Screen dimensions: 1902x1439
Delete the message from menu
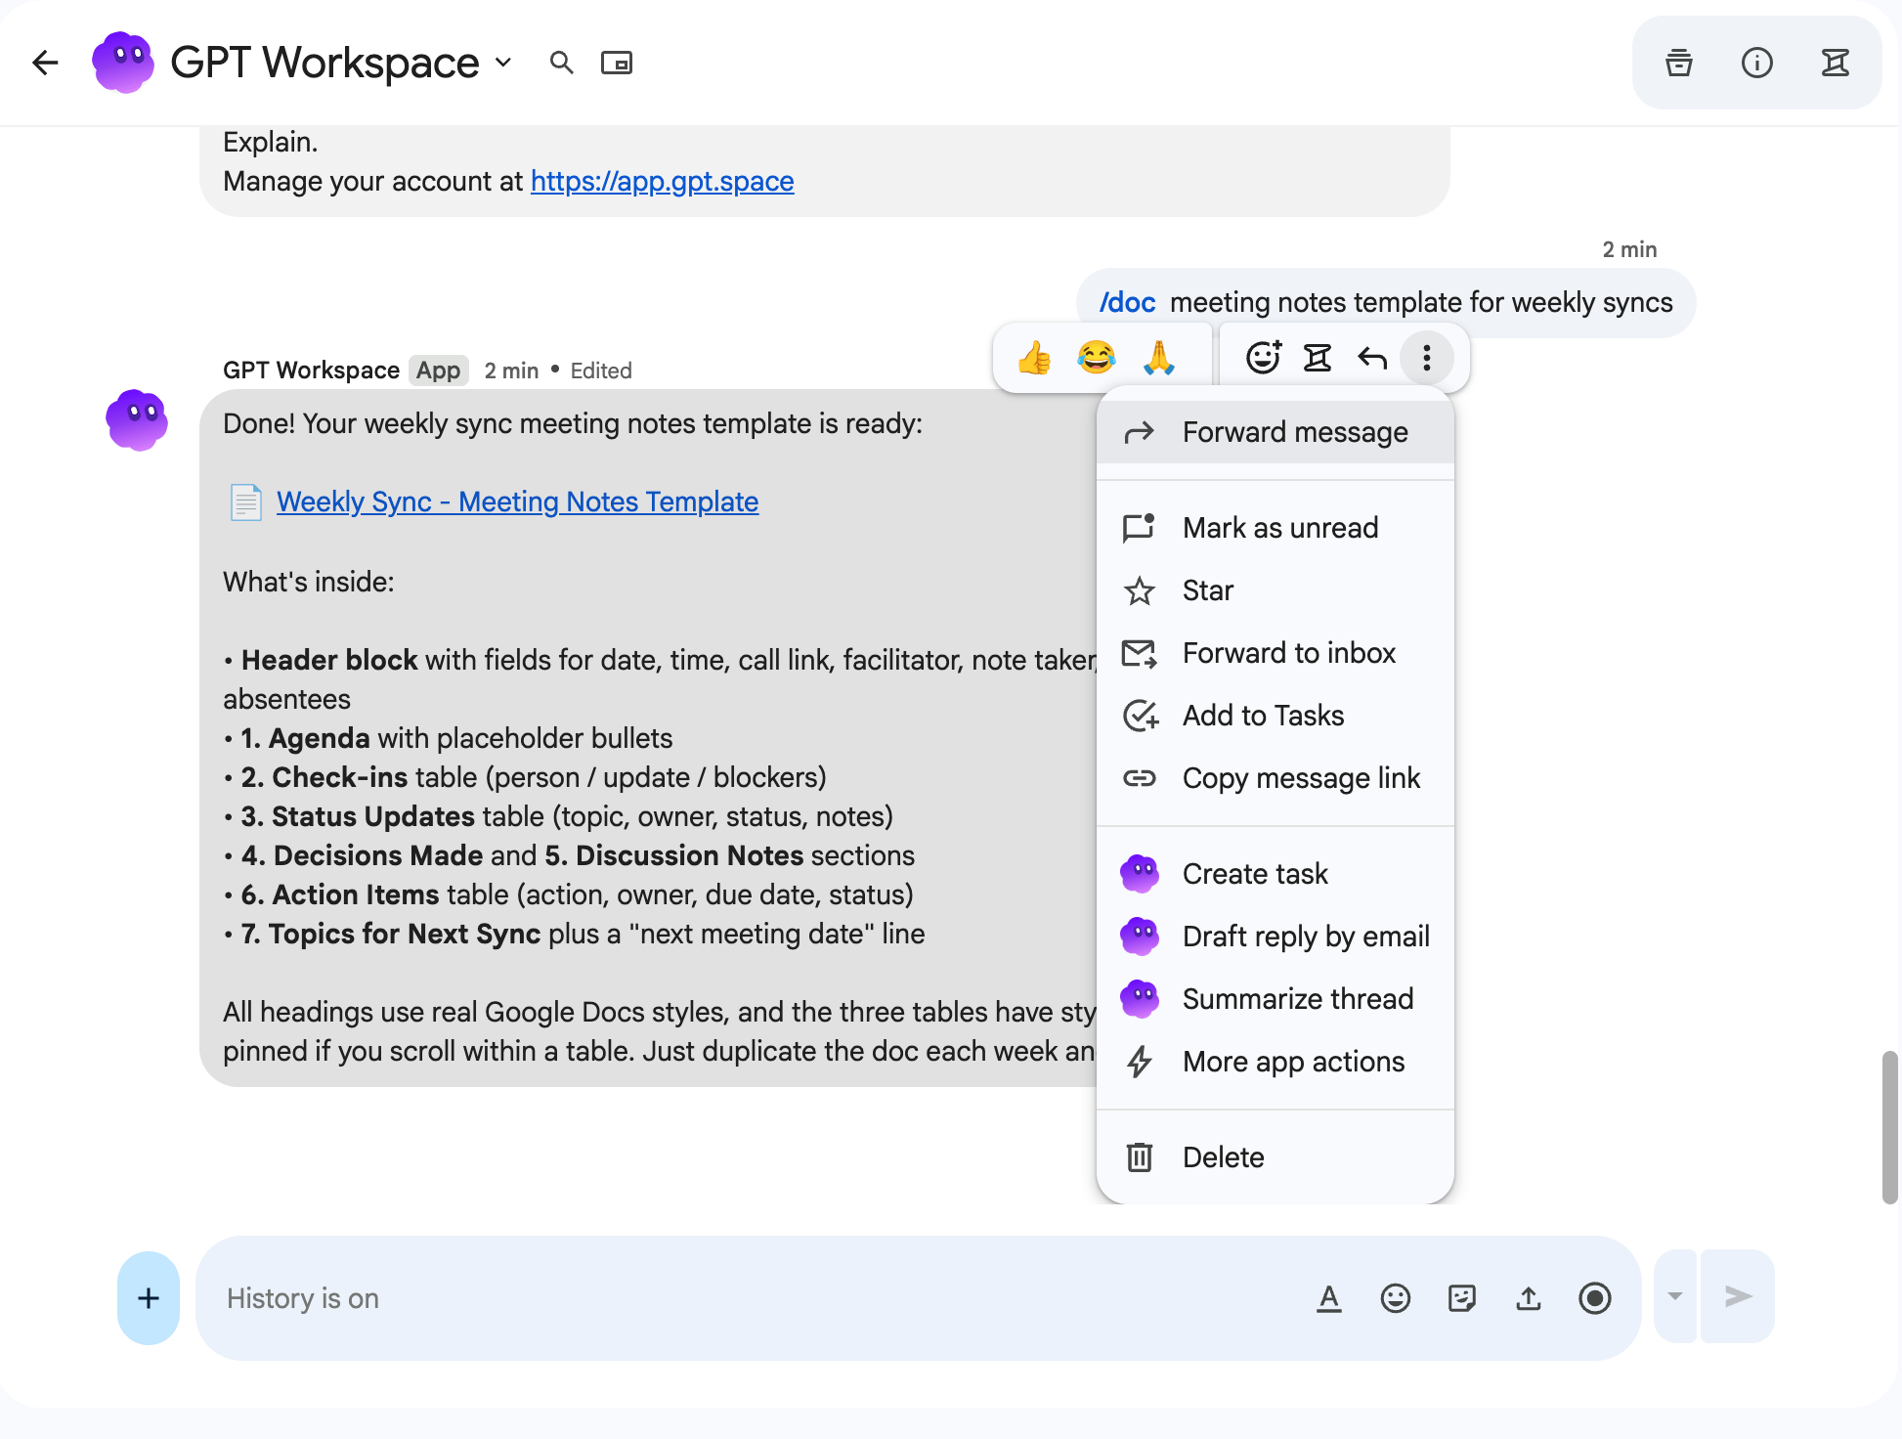(x=1275, y=1157)
